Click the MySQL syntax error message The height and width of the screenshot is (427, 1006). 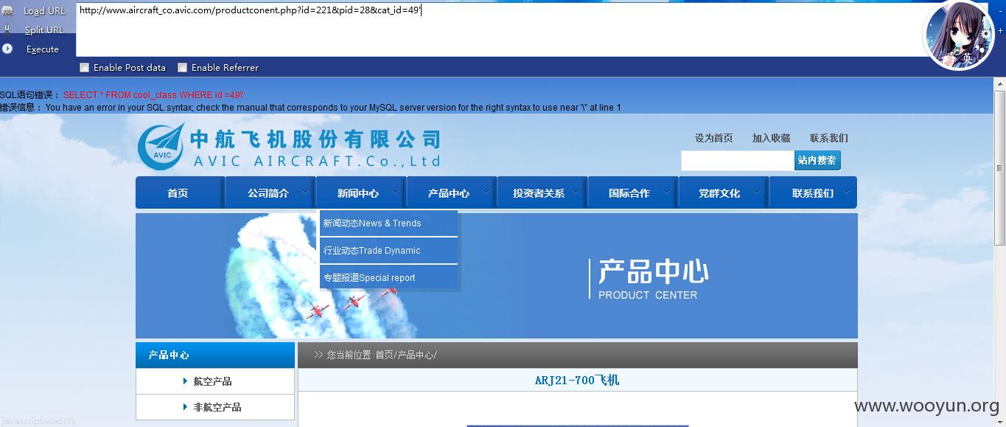point(333,108)
